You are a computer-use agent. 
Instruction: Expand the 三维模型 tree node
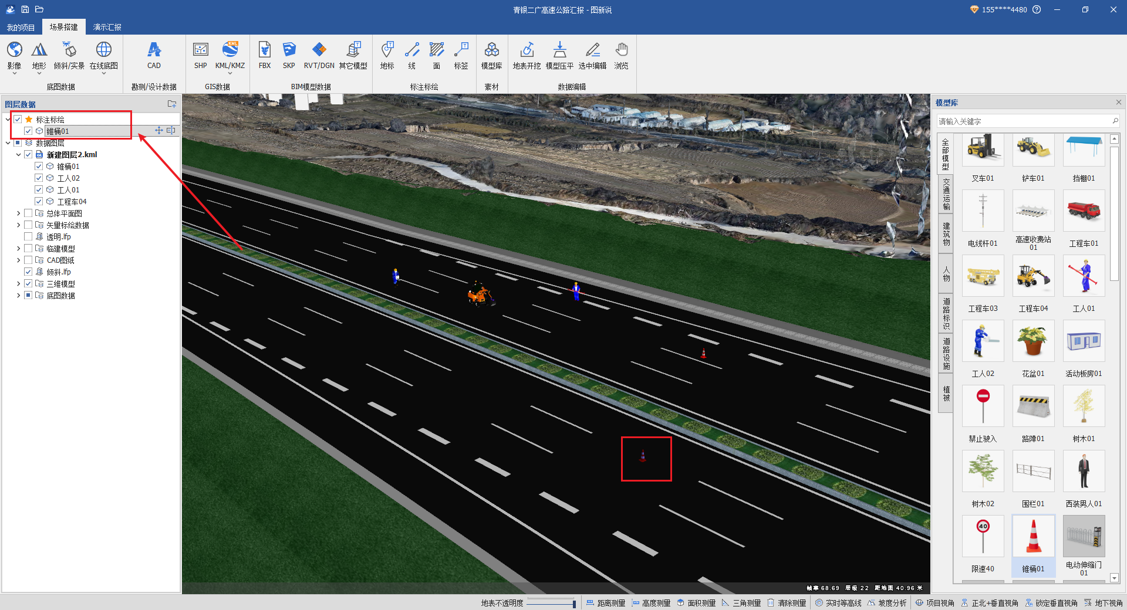pyautogui.click(x=18, y=284)
